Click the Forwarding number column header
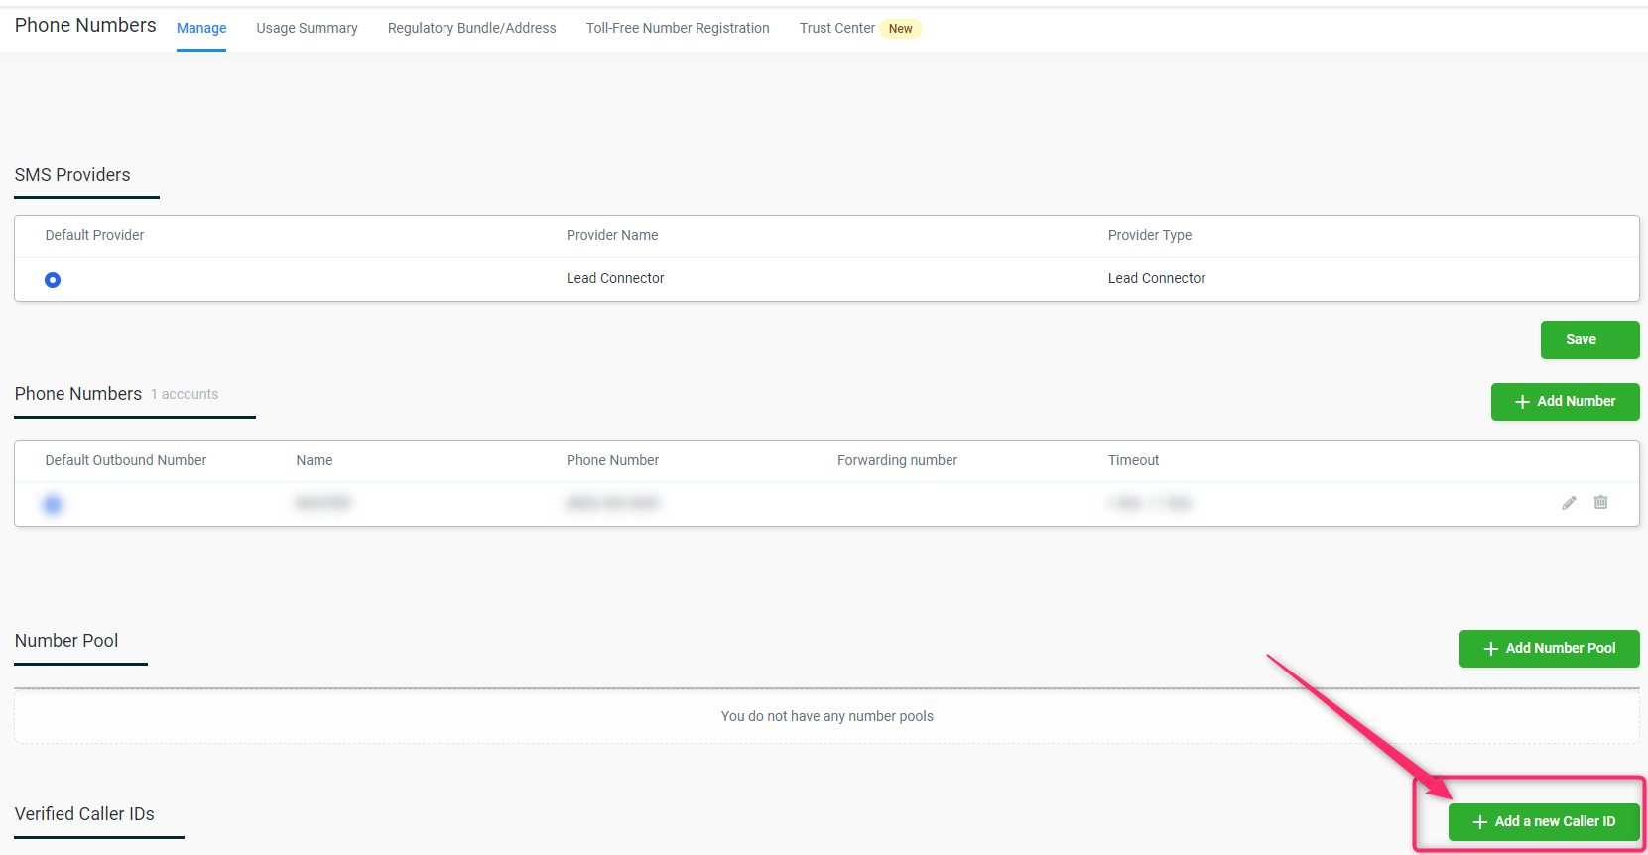The image size is (1648, 855). (897, 460)
